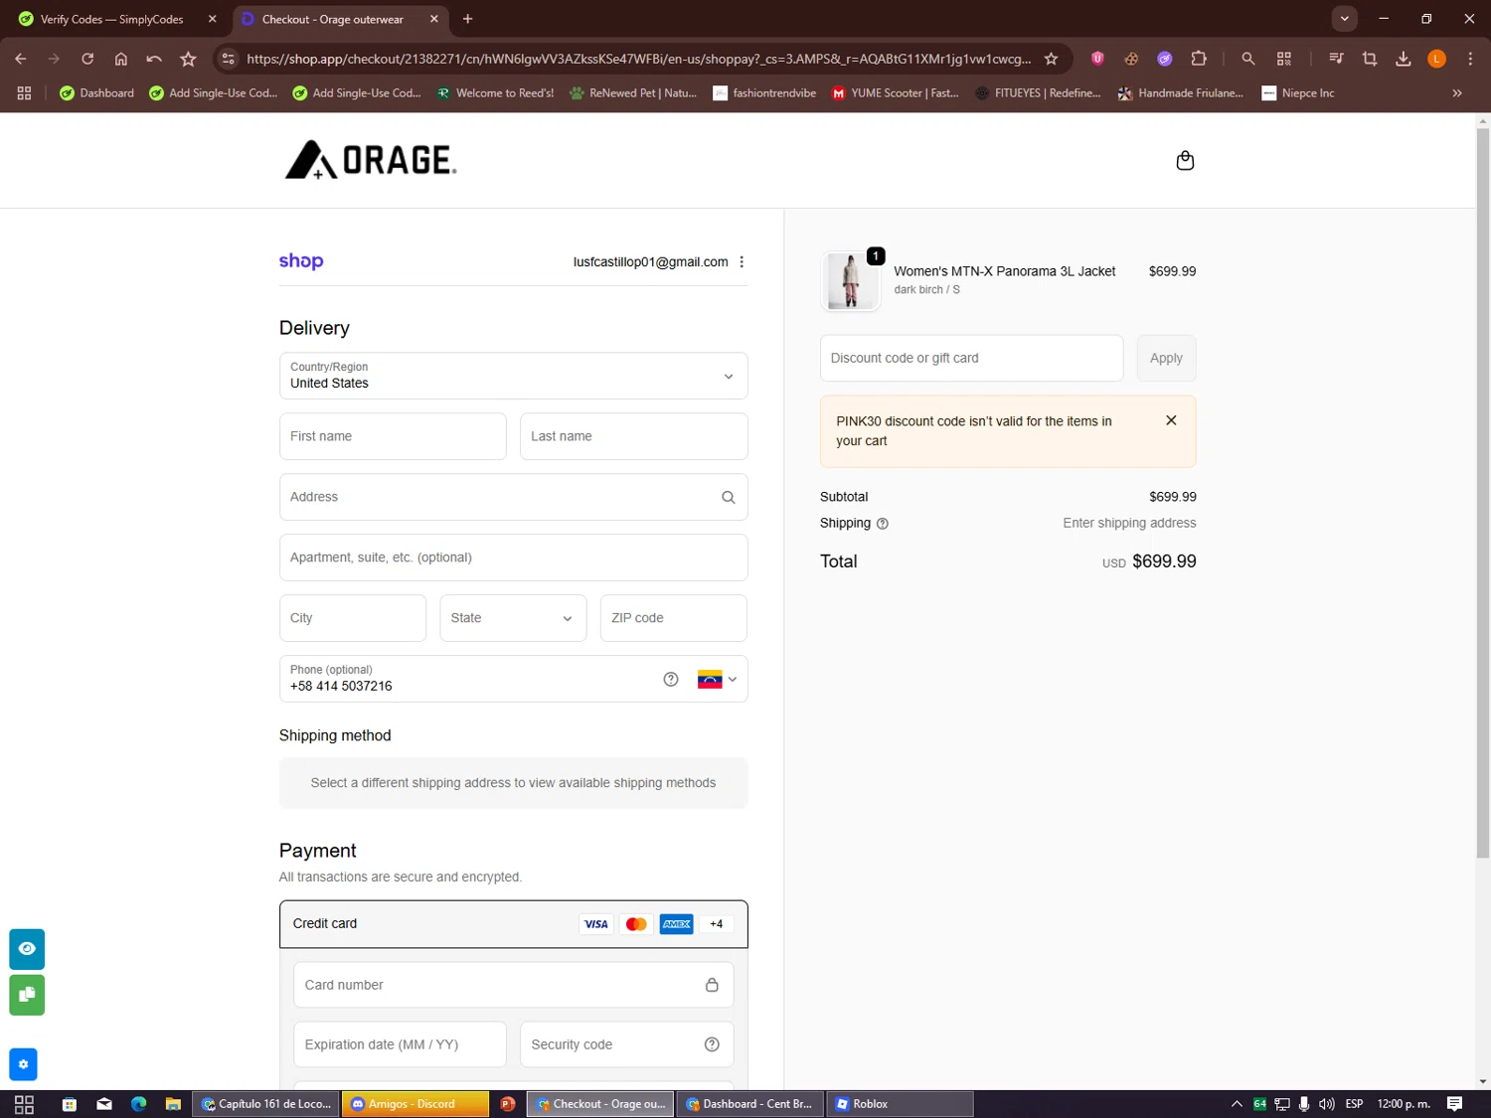Click the Card number field
1491x1118 pixels.
[x=513, y=985]
